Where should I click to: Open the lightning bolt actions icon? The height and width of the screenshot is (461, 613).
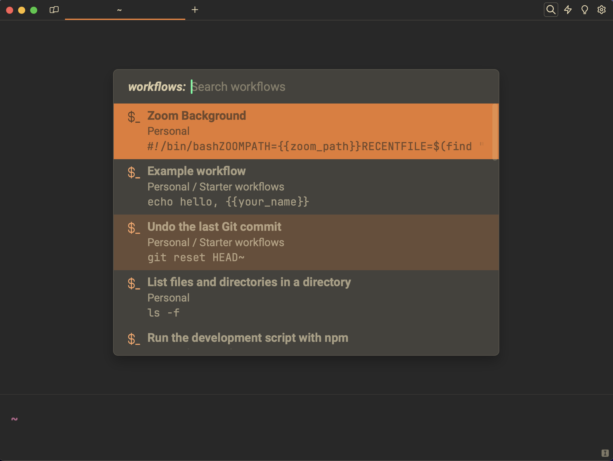click(568, 10)
